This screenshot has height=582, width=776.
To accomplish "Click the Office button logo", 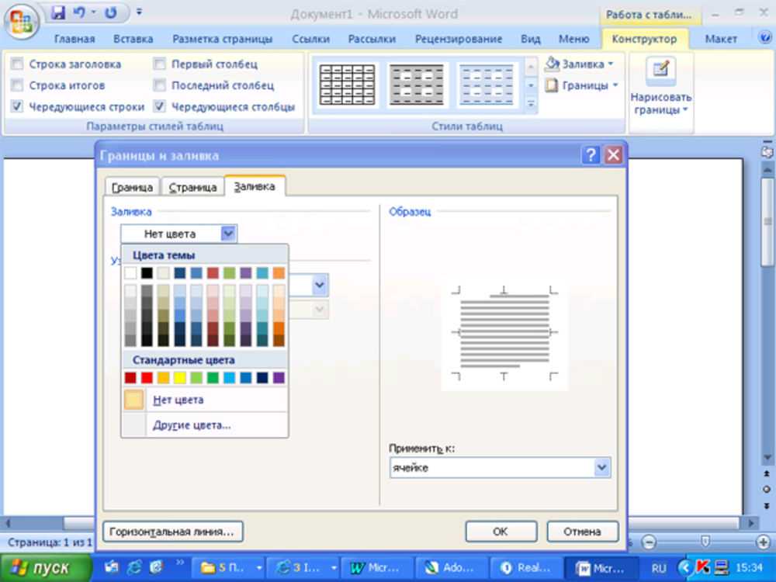I will point(21,21).
